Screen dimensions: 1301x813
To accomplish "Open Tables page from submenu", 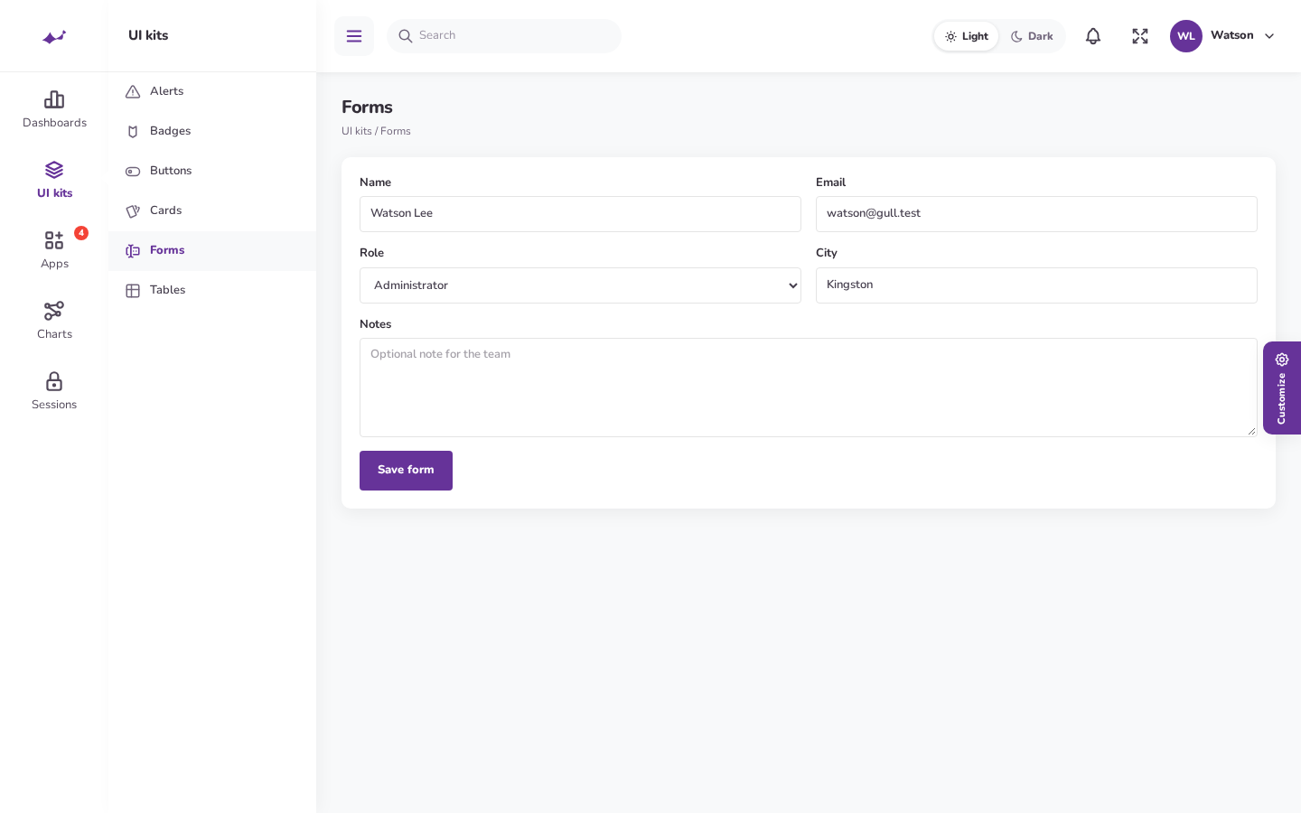I will tap(212, 290).
